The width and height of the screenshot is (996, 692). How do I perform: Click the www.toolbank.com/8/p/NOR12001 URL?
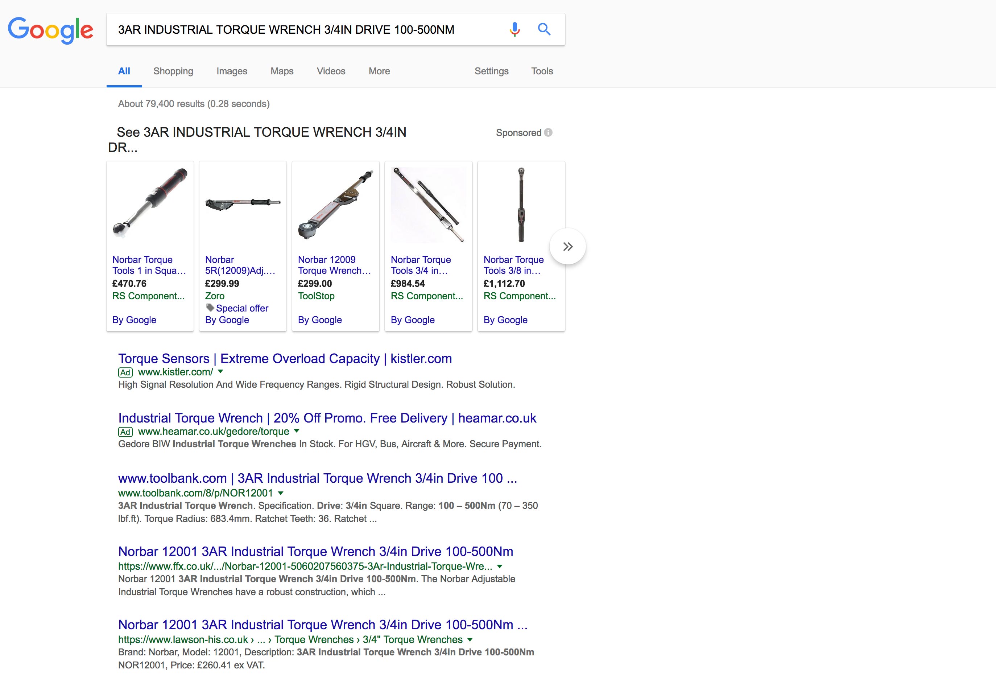(195, 493)
